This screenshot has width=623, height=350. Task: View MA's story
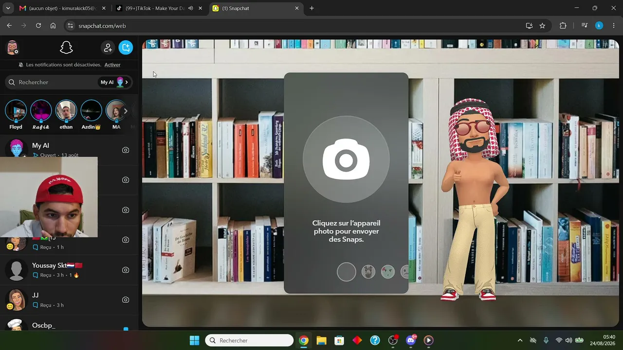coord(116,115)
